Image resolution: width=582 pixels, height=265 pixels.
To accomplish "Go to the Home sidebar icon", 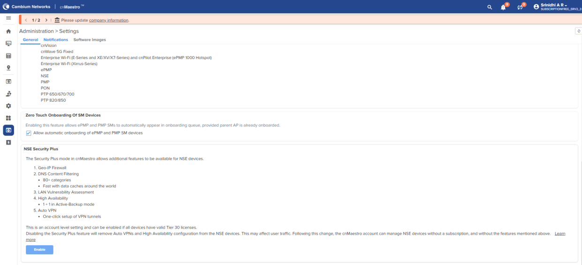I will [8, 31].
